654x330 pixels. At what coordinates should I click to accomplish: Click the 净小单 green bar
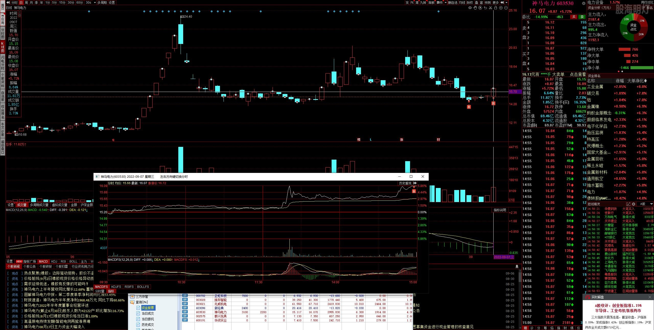point(642,68)
